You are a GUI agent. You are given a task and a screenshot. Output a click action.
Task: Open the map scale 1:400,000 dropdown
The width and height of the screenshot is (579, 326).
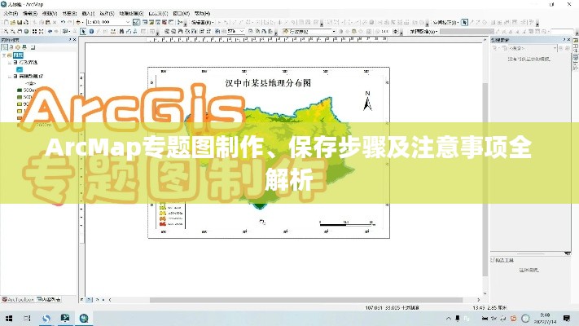point(128,23)
